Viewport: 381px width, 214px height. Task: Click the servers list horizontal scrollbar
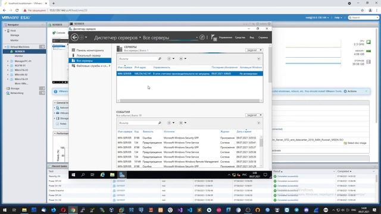pos(189,100)
